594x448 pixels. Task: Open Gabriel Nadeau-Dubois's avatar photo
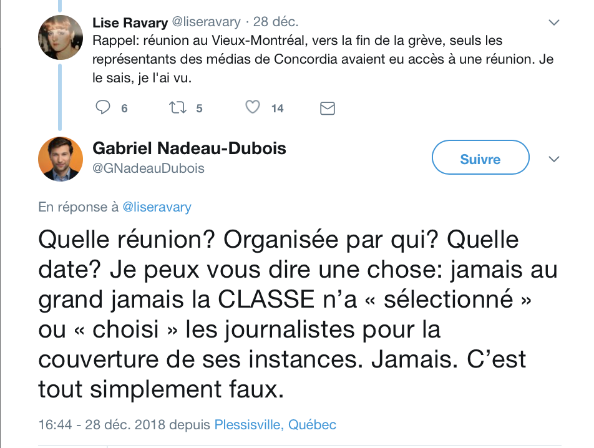tap(61, 159)
